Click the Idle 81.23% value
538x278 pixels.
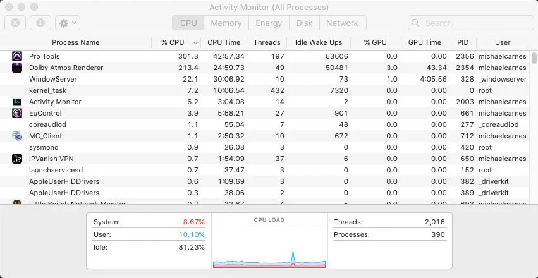[x=192, y=247]
